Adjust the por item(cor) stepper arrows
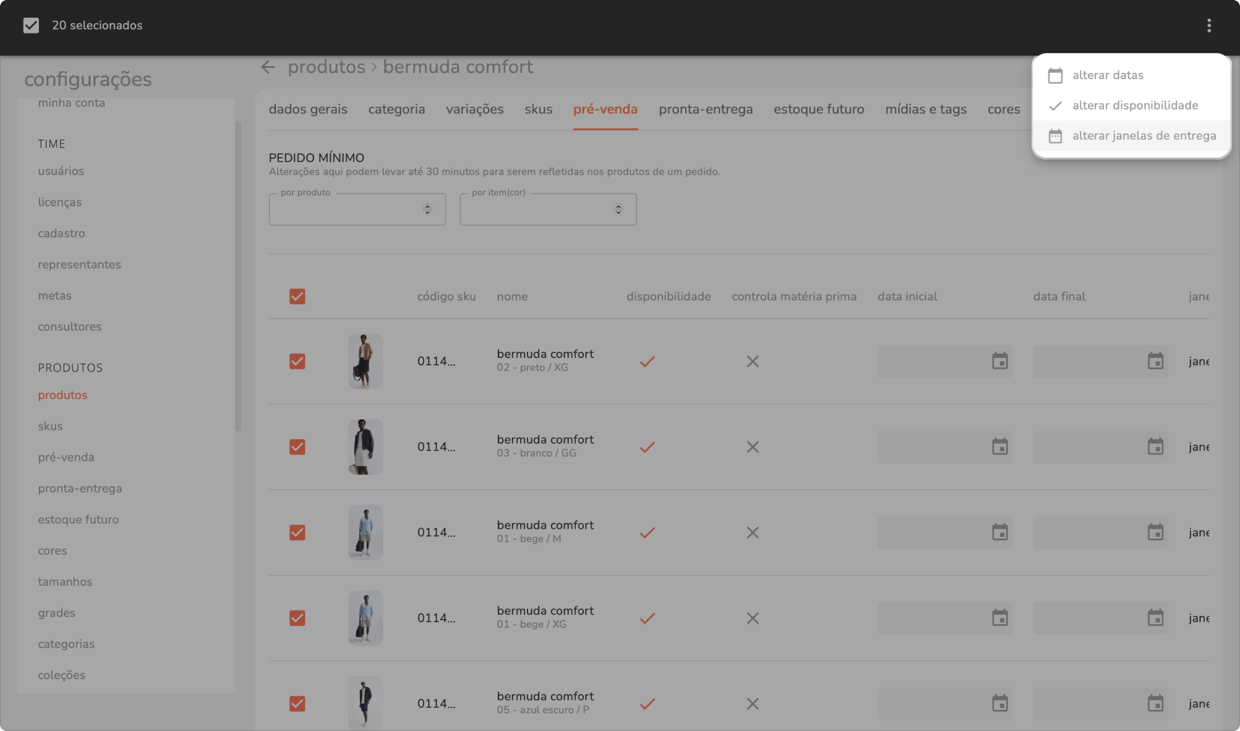This screenshot has width=1240, height=731. click(618, 209)
